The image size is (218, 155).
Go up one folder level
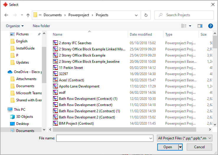28,15
